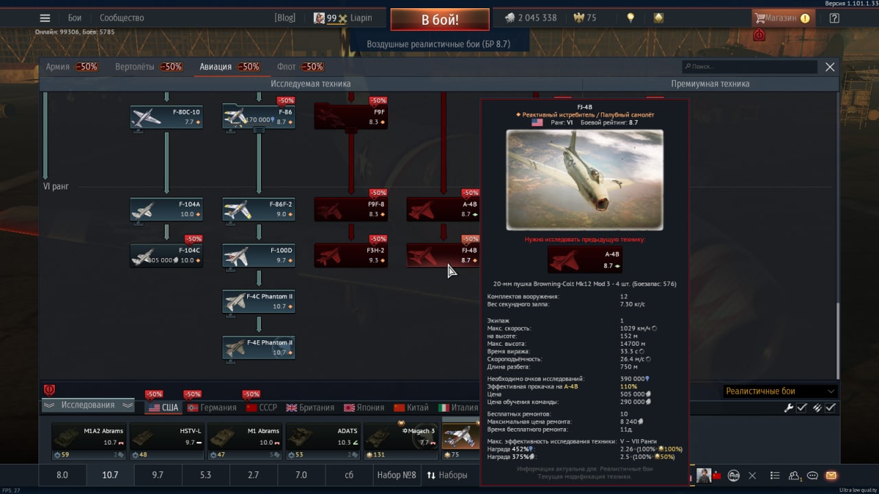Click the game mode Воздушные реалистичные бои text
Screen dimensions: 879x494
[x=438, y=44]
